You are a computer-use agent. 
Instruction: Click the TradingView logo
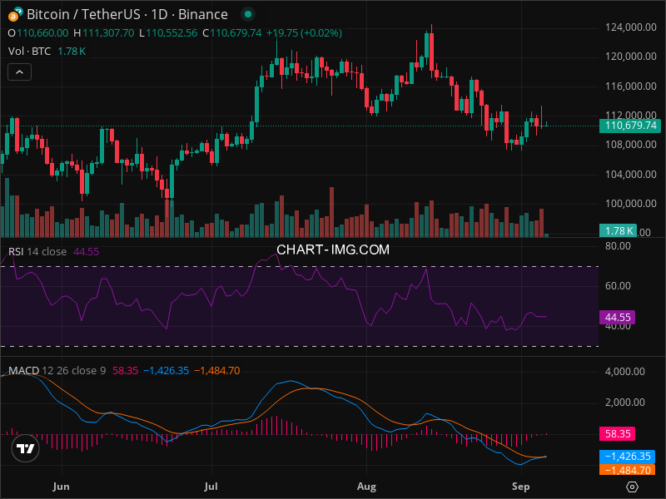25,448
